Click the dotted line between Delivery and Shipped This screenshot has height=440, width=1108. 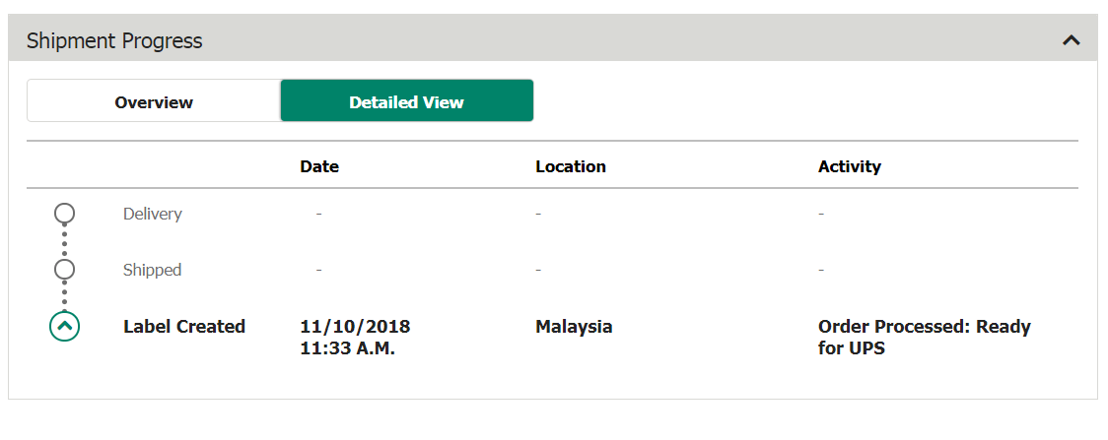tap(64, 241)
